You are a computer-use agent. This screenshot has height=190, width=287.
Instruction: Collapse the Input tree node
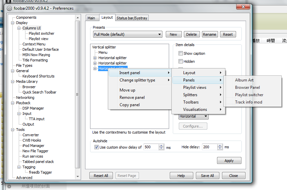[x=19, y=114]
